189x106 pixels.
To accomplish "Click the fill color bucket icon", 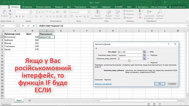I will pos(36,16).
